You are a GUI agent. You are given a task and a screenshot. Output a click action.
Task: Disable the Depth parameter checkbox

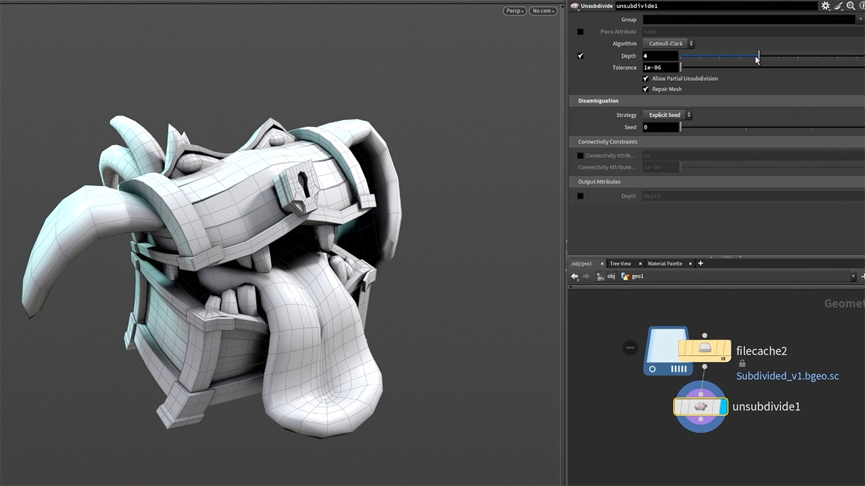pos(580,56)
